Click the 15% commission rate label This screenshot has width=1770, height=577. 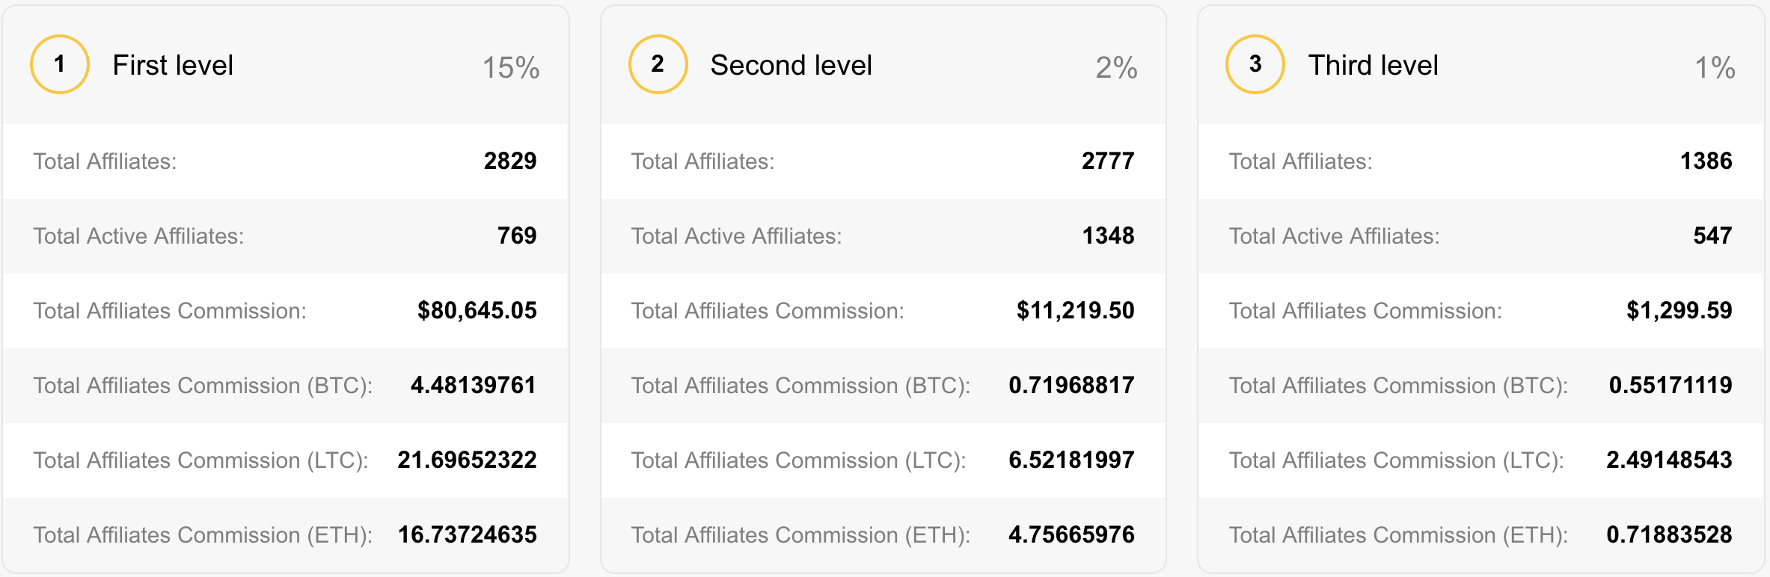(511, 68)
